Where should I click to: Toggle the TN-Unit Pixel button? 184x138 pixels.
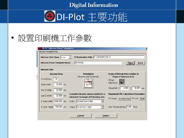click(142, 98)
